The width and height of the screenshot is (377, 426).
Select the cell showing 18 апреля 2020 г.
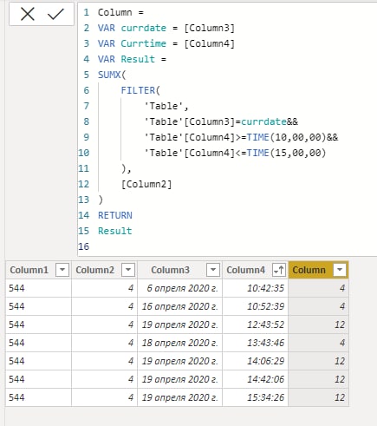[179, 343]
